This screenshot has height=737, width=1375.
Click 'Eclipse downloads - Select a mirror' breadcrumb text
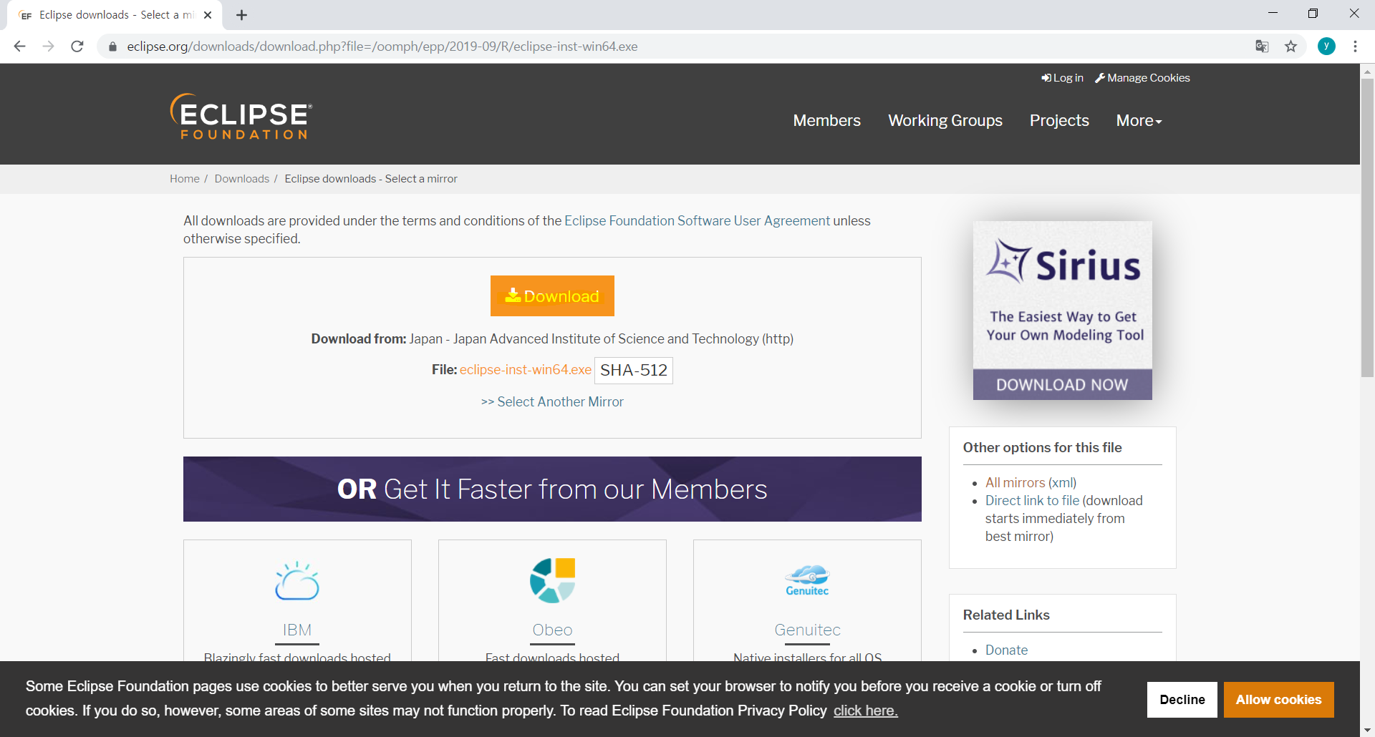click(x=371, y=179)
